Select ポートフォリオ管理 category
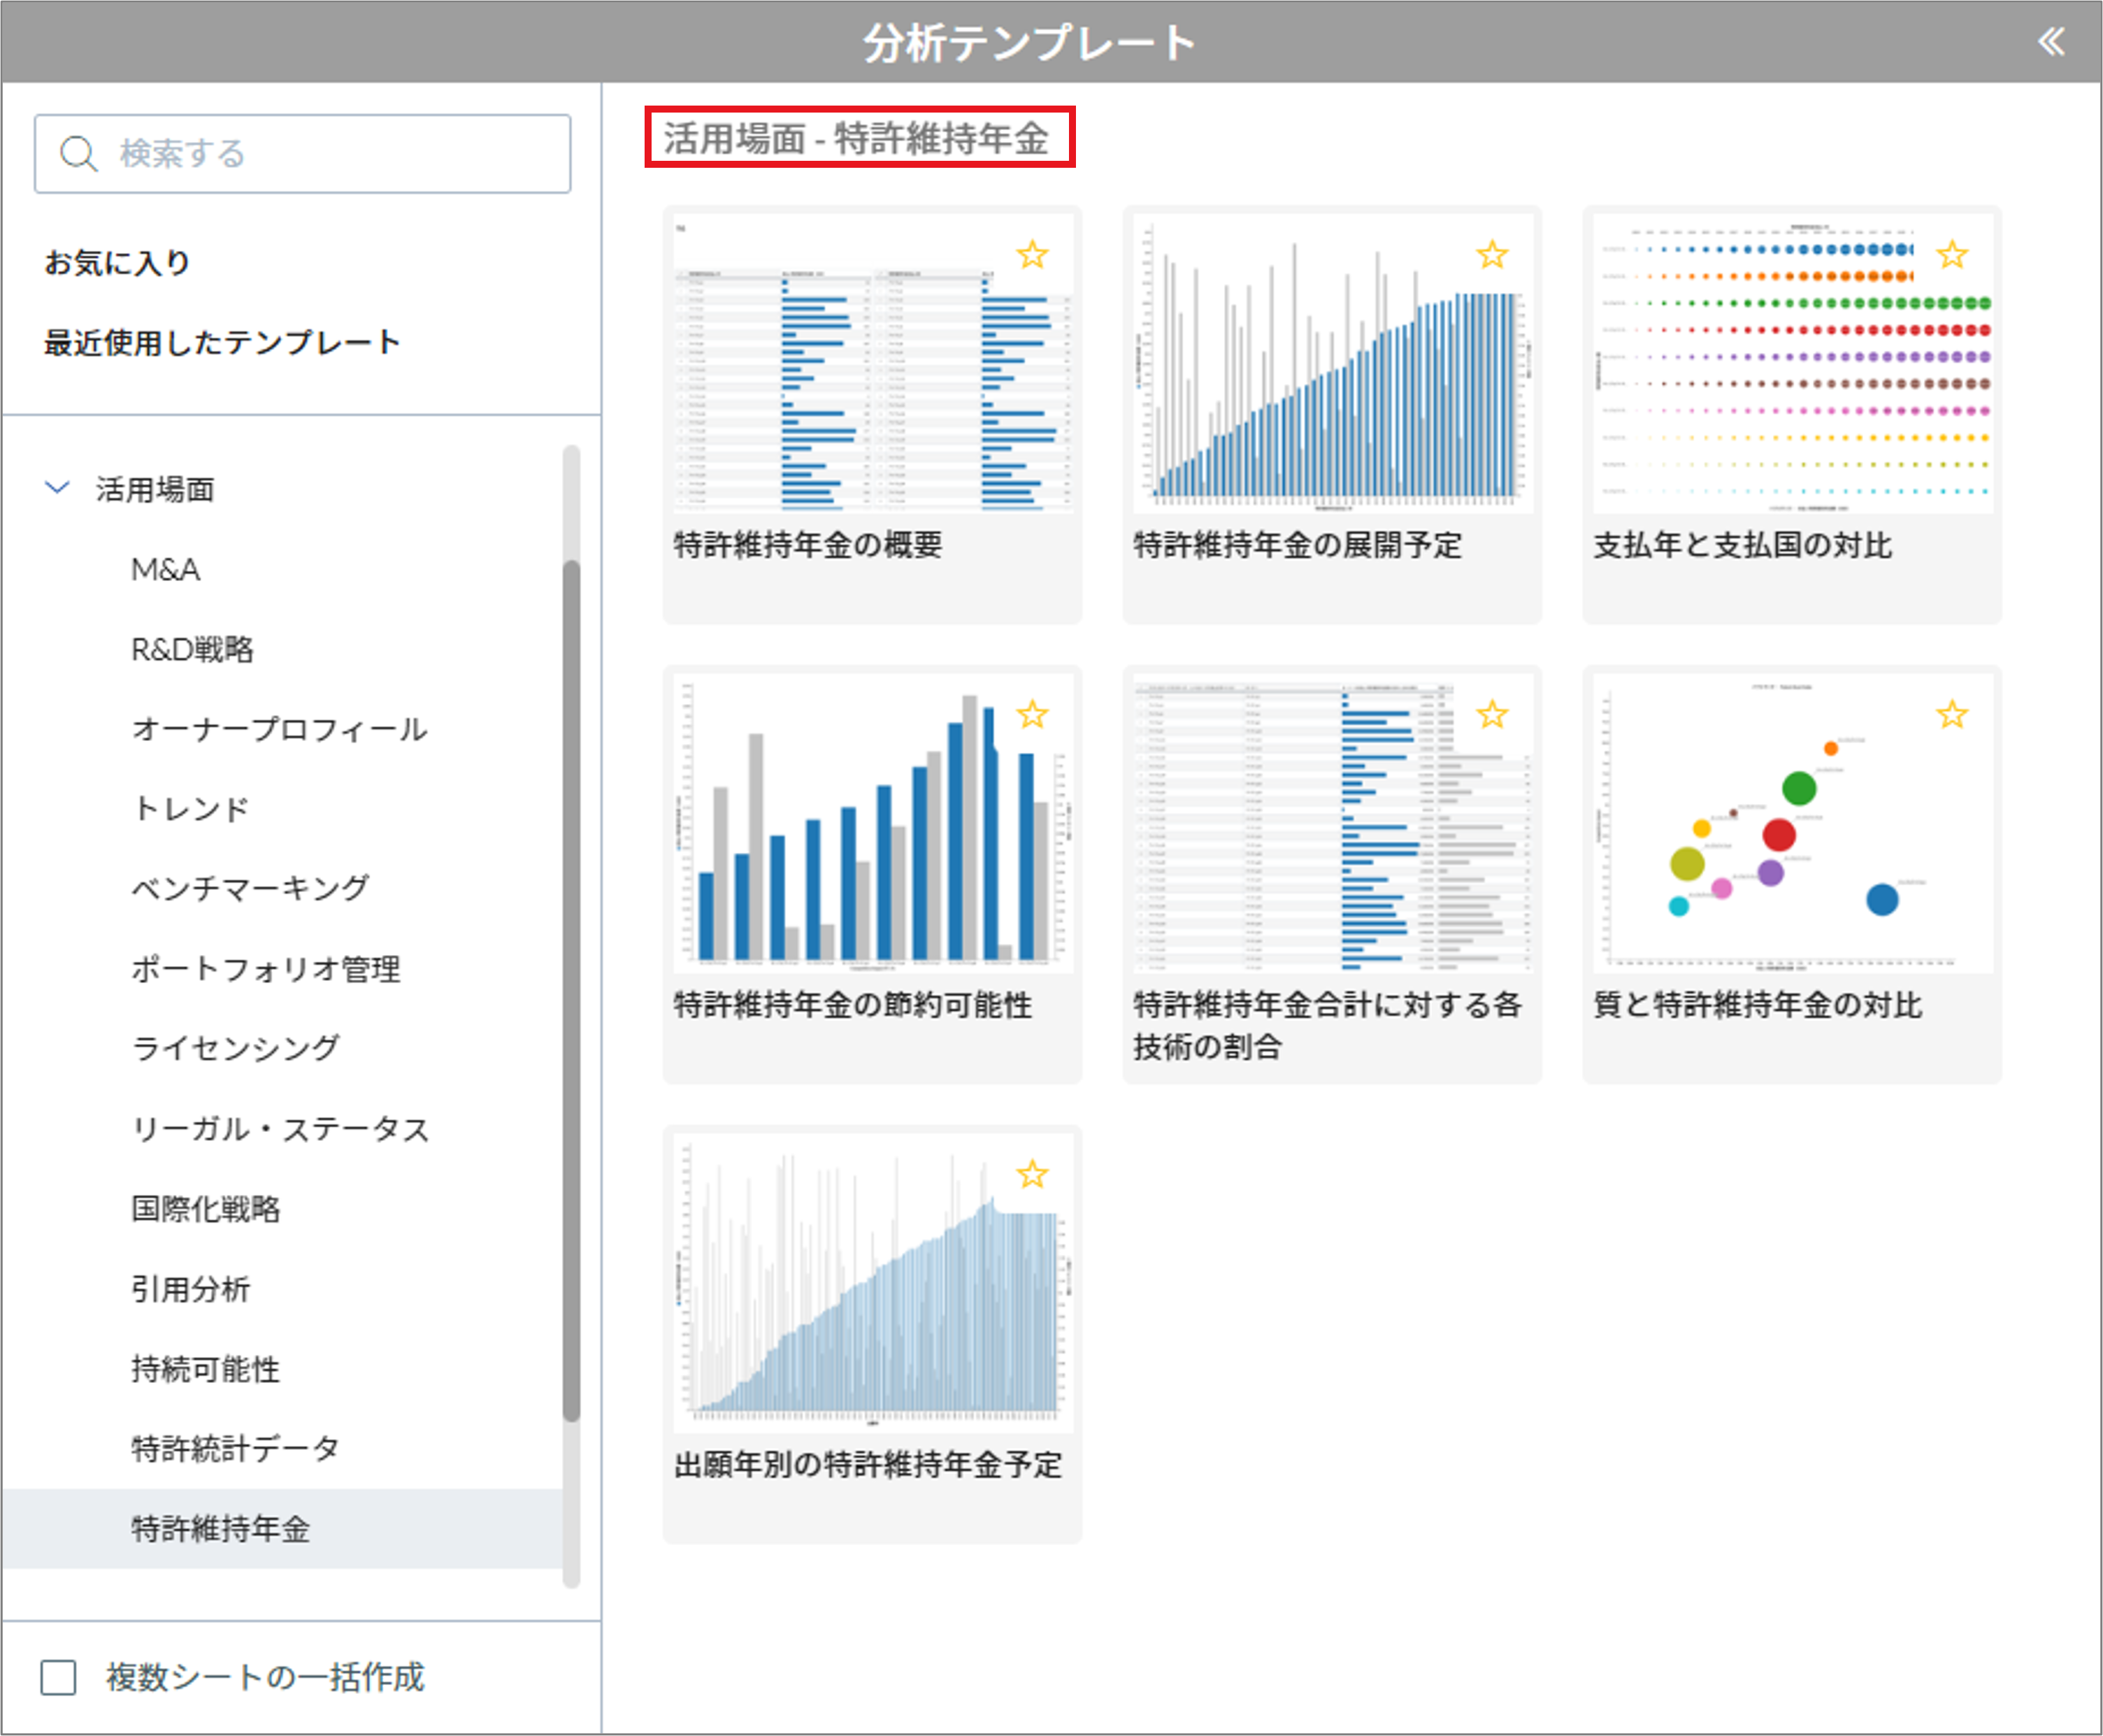The width and height of the screenshot is (2103, 1736). pyautogui.click(x=266, y=968)
